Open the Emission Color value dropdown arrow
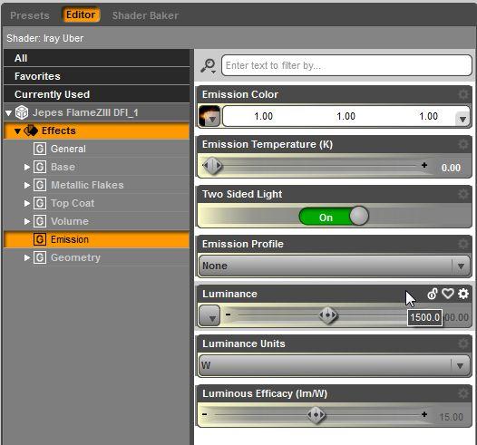477x445 pixels. [462, 119]
